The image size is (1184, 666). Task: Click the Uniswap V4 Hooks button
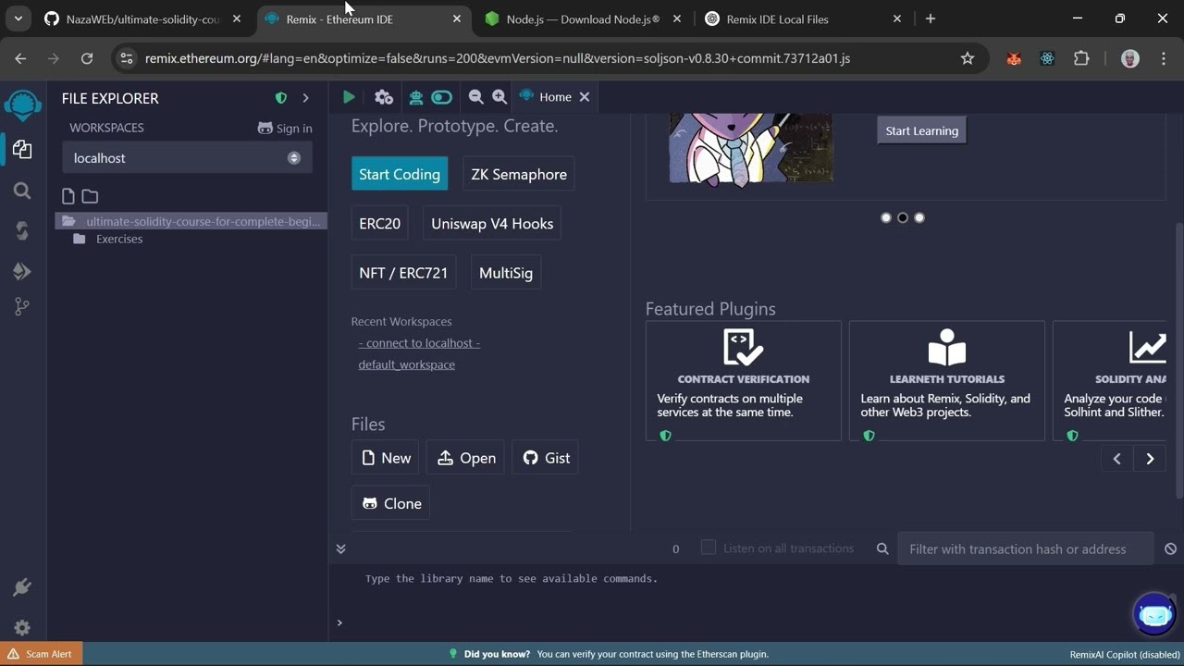coord(492,224)
